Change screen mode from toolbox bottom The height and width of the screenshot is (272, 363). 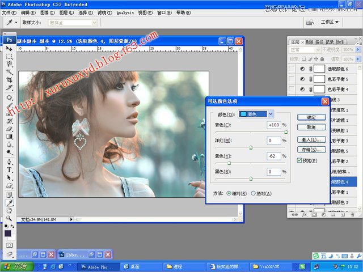[x=9, y=254]
